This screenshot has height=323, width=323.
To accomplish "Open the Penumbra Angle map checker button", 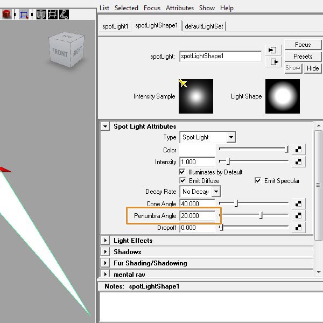I will (298, 215).
